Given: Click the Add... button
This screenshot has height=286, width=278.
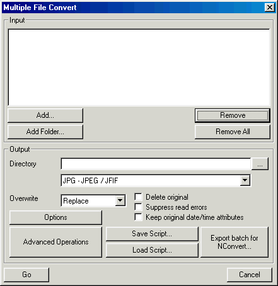Looking at the screenshot, I should pos(45,115).
